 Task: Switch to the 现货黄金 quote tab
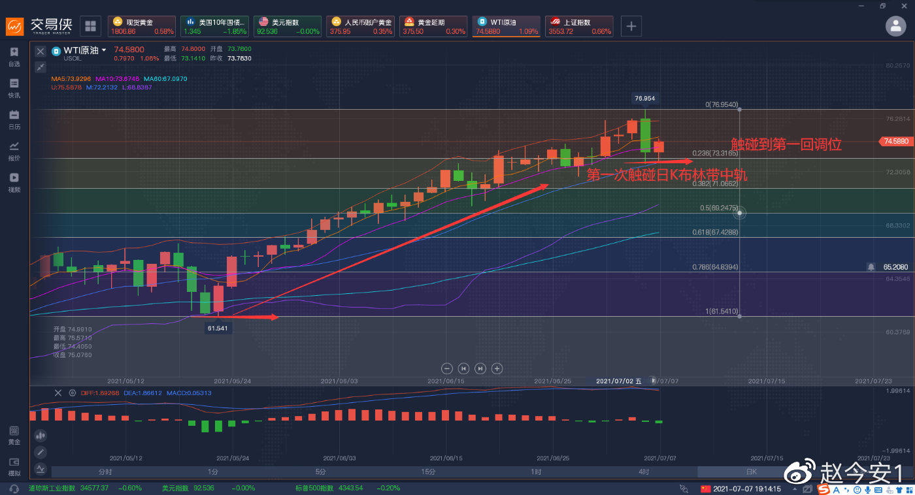click(142, 26)
